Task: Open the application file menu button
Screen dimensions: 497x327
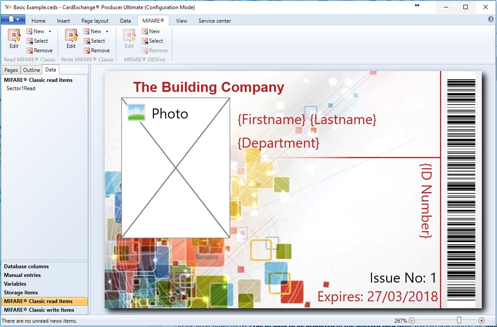Action: (13, 20)
